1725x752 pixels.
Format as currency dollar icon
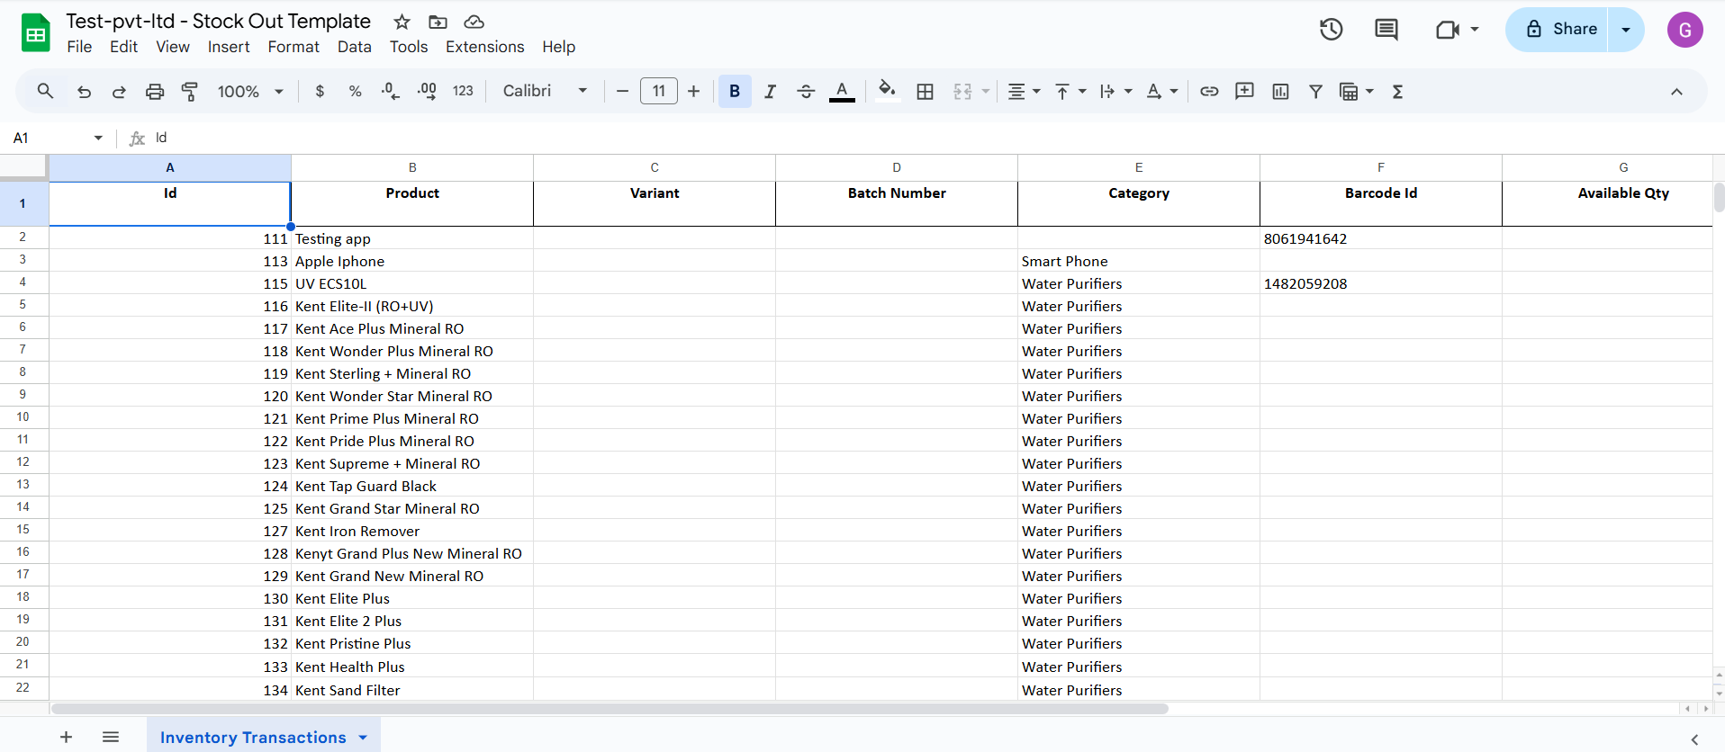pyautogui.click(x=320, y=91)
